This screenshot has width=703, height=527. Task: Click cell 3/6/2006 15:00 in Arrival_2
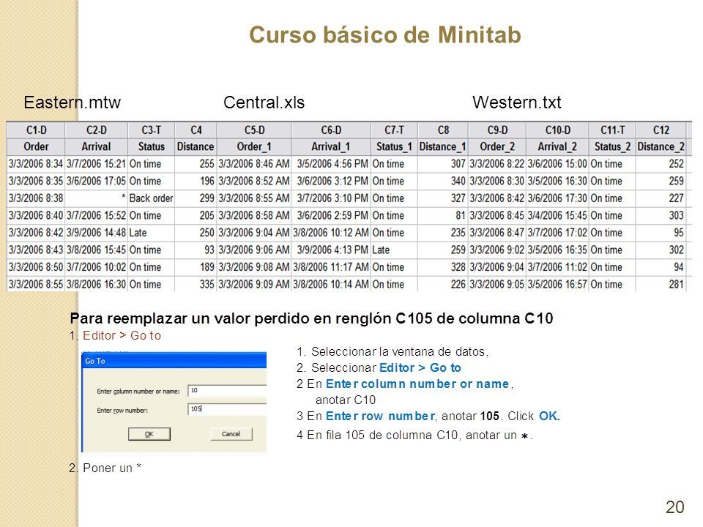[x=558, y=164]
